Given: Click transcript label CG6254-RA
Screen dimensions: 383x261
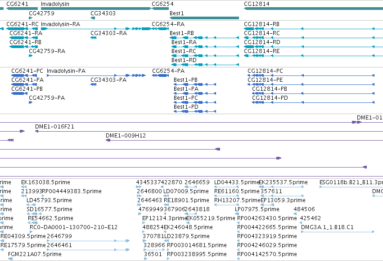Looking at the screenshot, I should click(x=168, y=24).
